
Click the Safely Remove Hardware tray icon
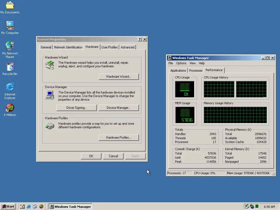pos(247,206)
